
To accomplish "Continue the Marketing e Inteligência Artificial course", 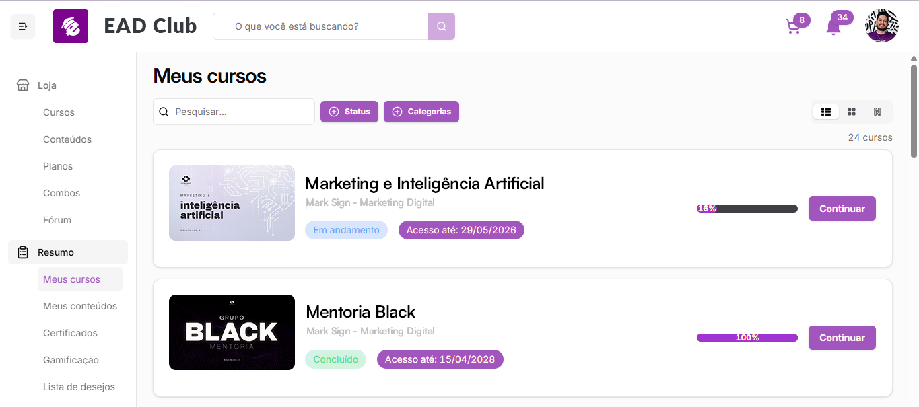I will tap(842, 209).
